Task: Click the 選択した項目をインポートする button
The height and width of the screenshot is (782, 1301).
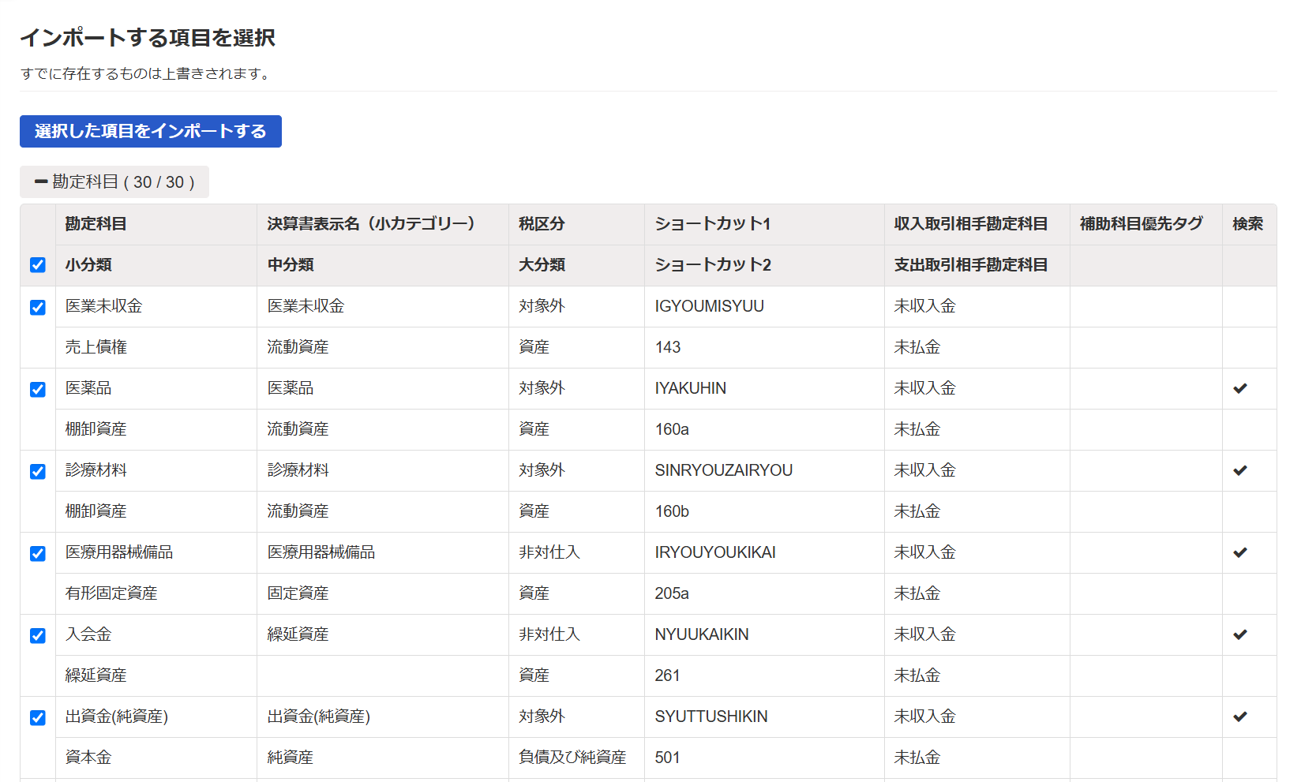Action: [151, 131]
